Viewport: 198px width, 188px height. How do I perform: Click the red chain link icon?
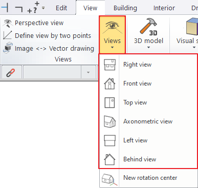click(x=11, y=73)
